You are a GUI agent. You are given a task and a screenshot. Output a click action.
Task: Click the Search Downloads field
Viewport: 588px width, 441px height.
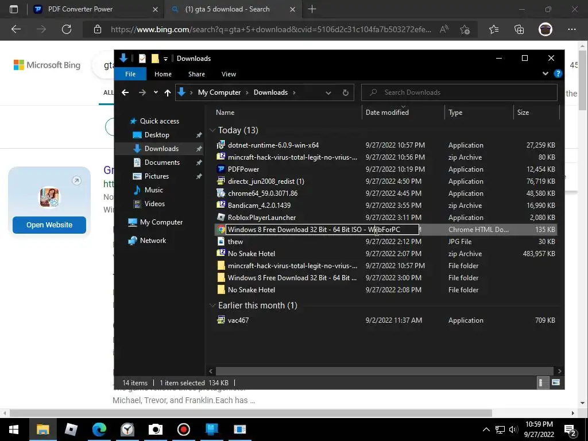point(459,92)
